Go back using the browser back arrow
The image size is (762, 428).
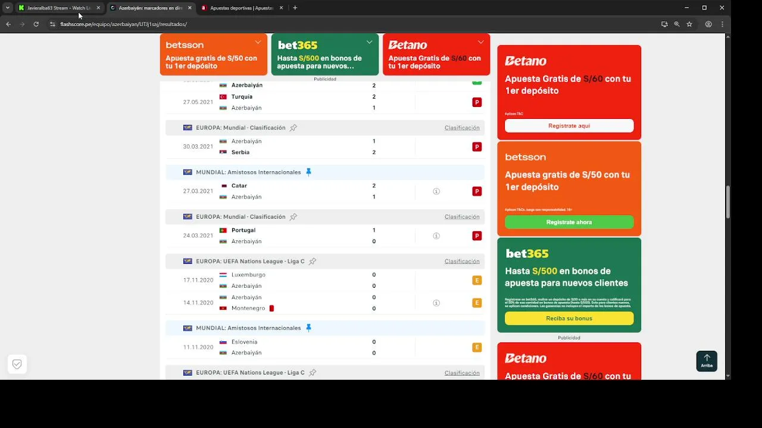pyautogui.click(x=8, y=24)
